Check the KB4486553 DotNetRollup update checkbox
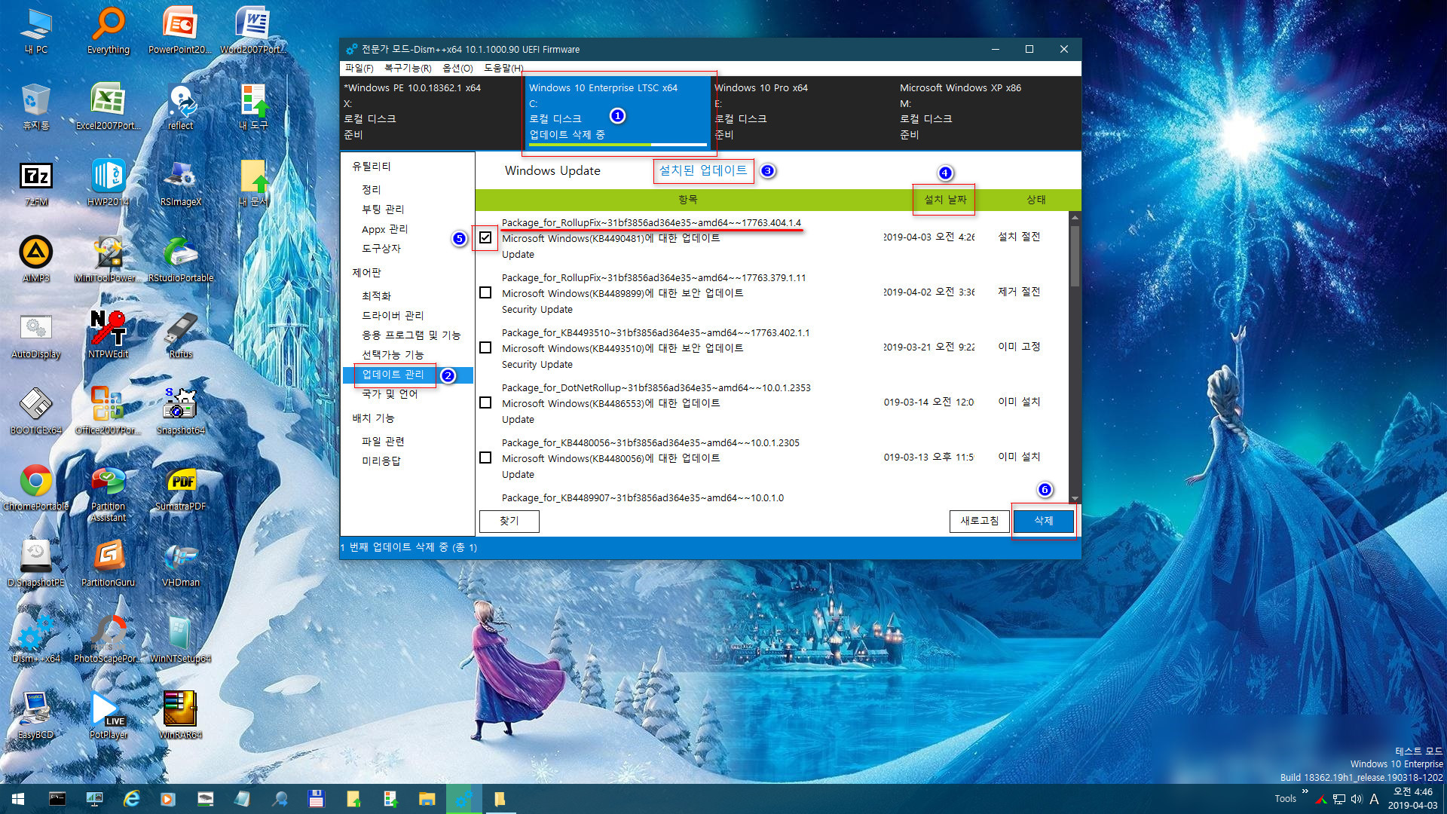 (x=485, y=402)
